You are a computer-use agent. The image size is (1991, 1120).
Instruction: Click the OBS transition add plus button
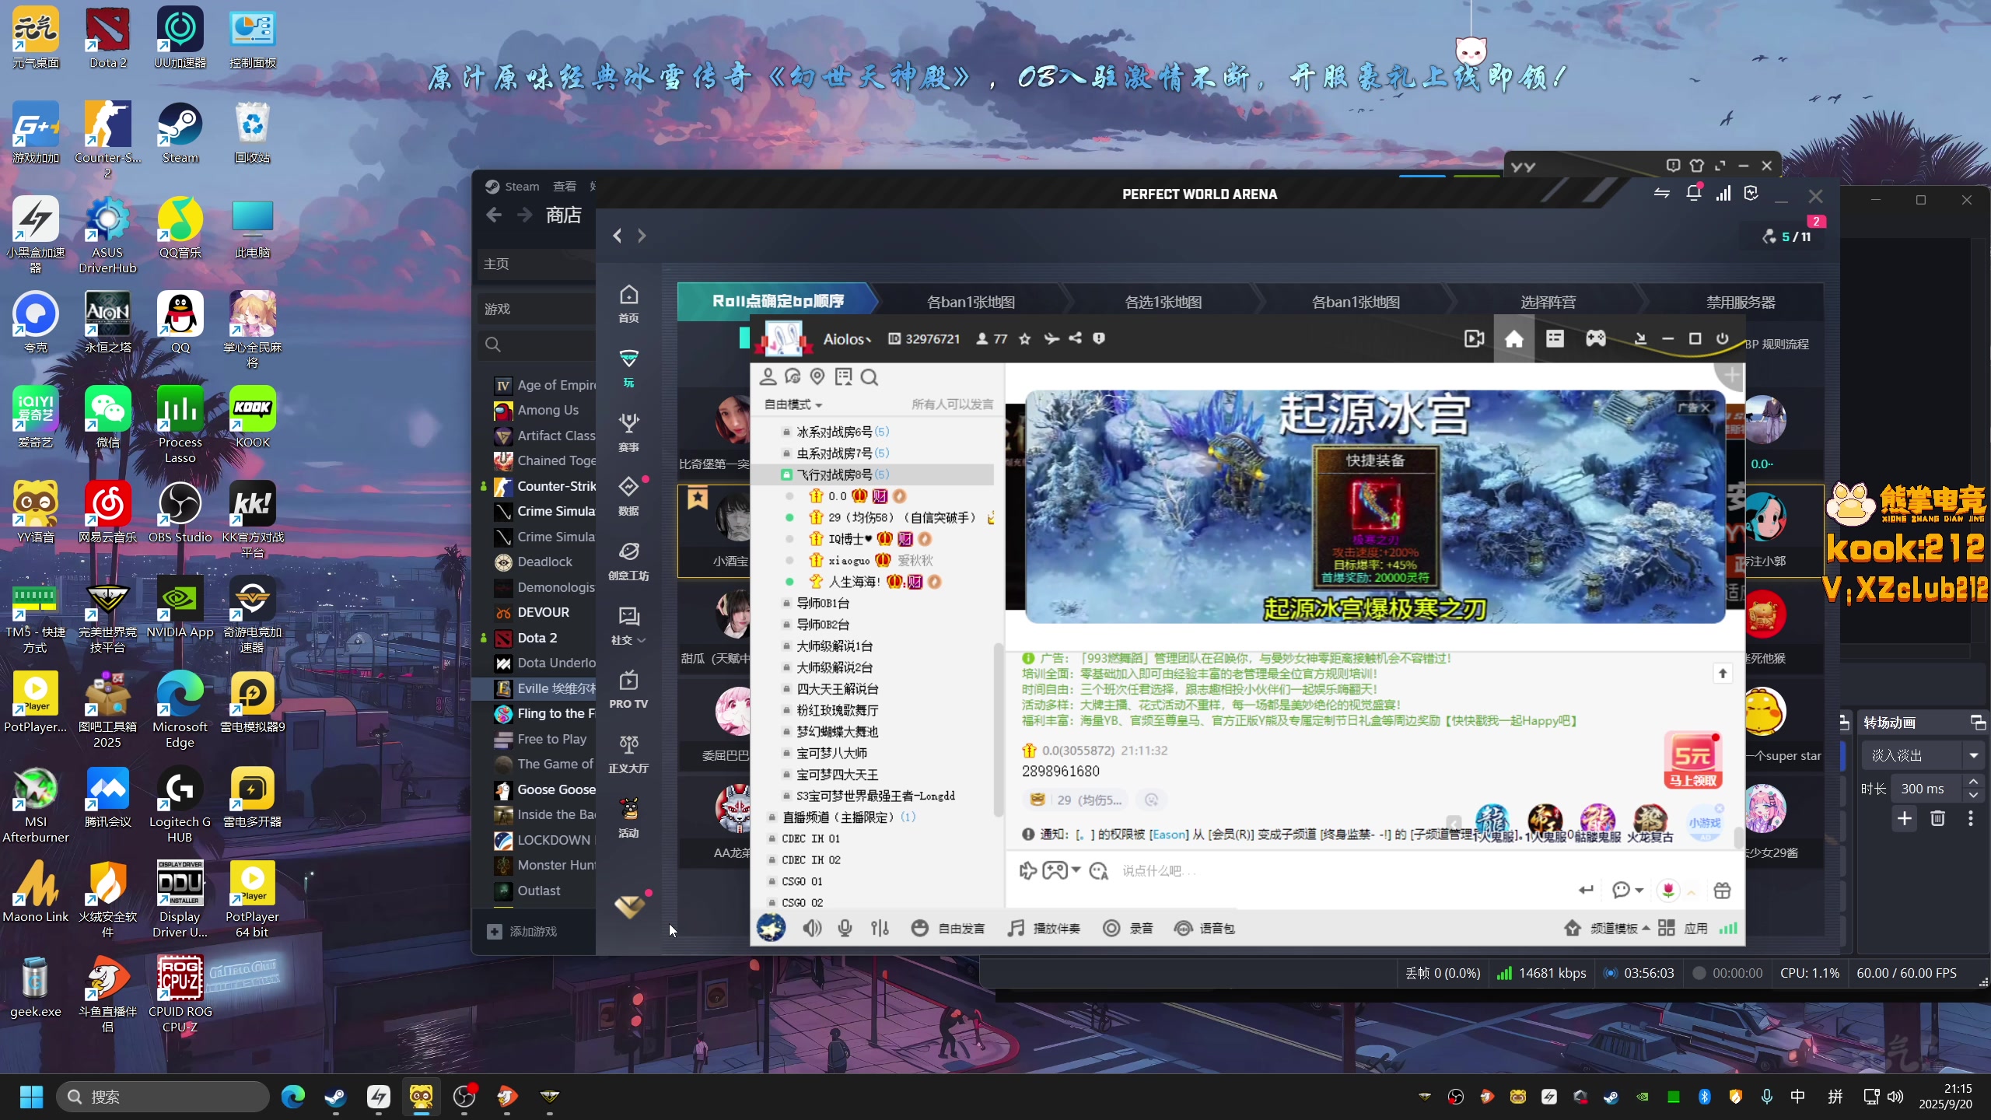tap(1905, 818)
